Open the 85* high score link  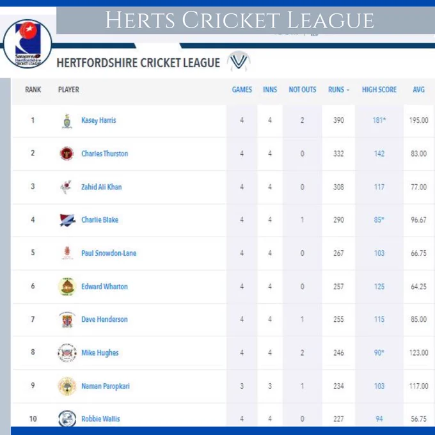pyautogui.click(x=379, y=219)
